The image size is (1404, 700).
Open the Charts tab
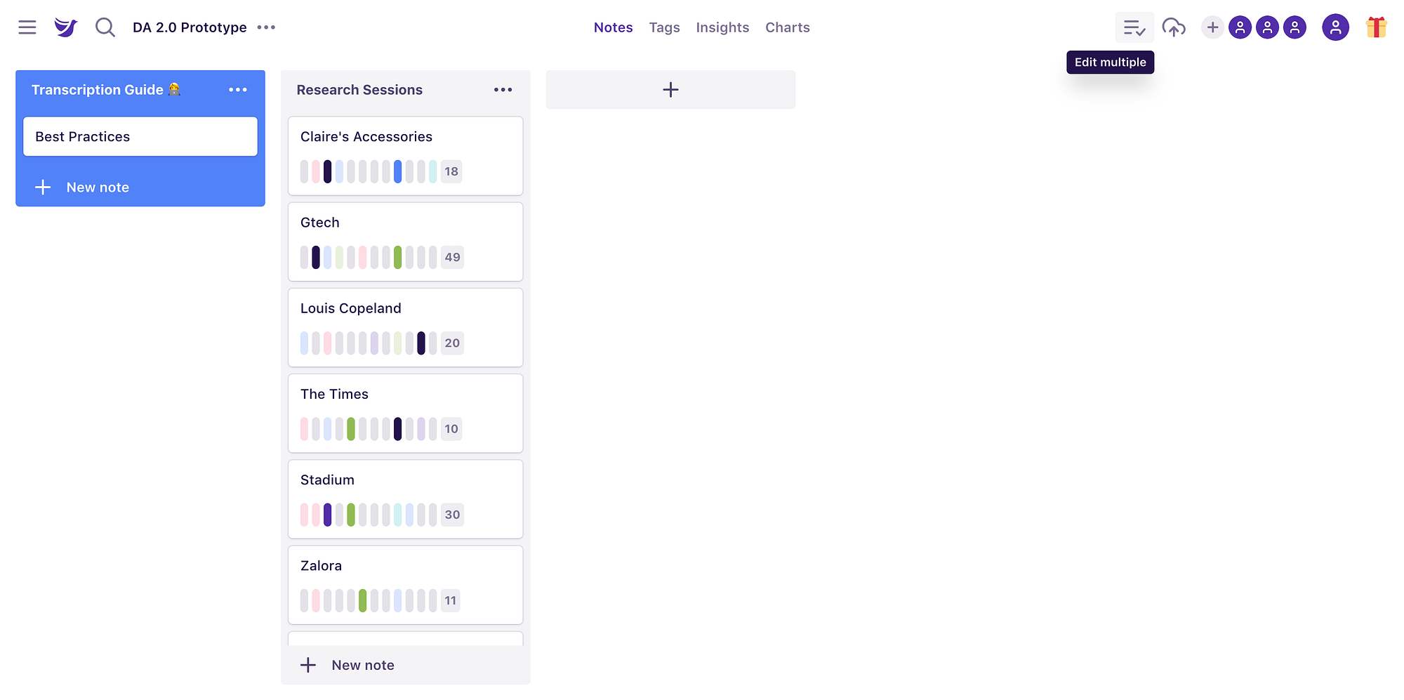coord(787,27)
